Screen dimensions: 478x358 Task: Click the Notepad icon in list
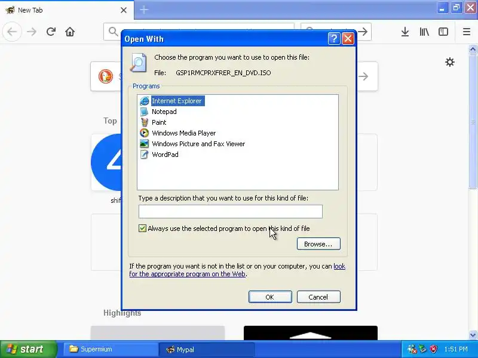144,112
